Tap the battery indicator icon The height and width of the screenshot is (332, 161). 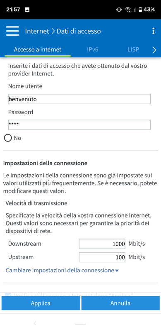pos(140,10)
